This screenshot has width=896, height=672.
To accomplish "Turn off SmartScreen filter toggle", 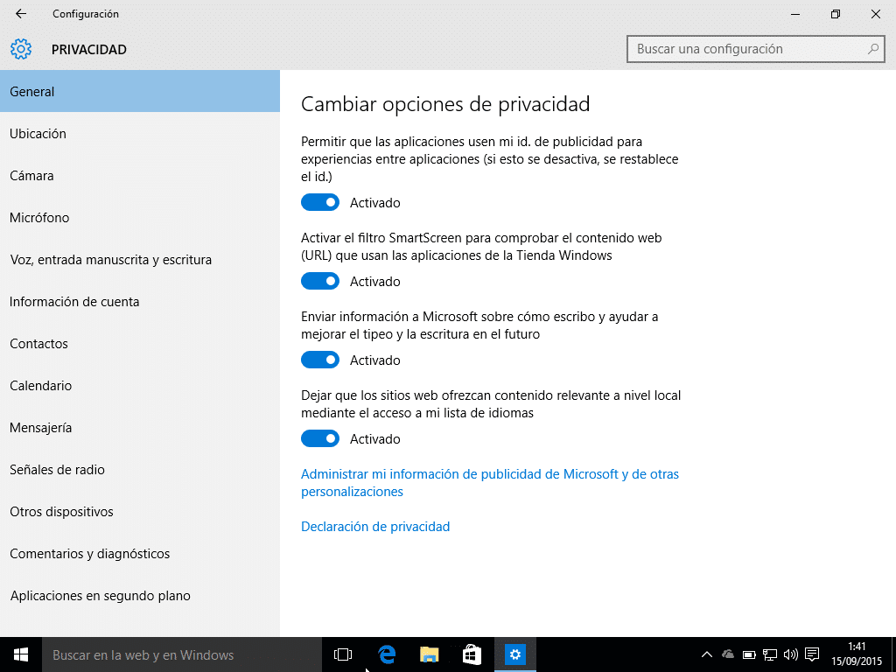I will [320, 281].
